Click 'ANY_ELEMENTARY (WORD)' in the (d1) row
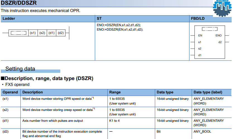233x139 pixels. point(209,123)
